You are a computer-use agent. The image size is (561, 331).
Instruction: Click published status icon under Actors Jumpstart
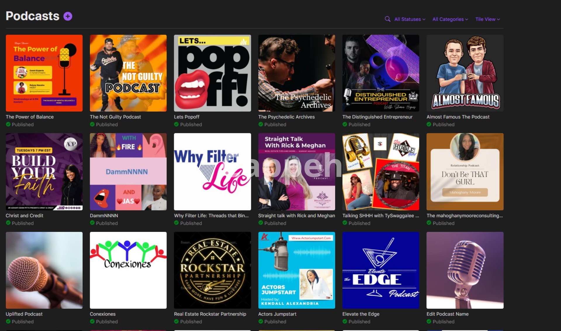261,321
